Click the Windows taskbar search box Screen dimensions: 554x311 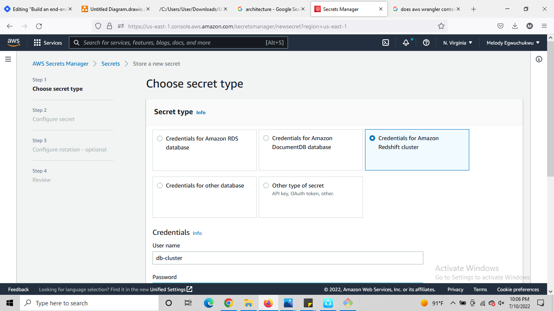coord(89,303)
